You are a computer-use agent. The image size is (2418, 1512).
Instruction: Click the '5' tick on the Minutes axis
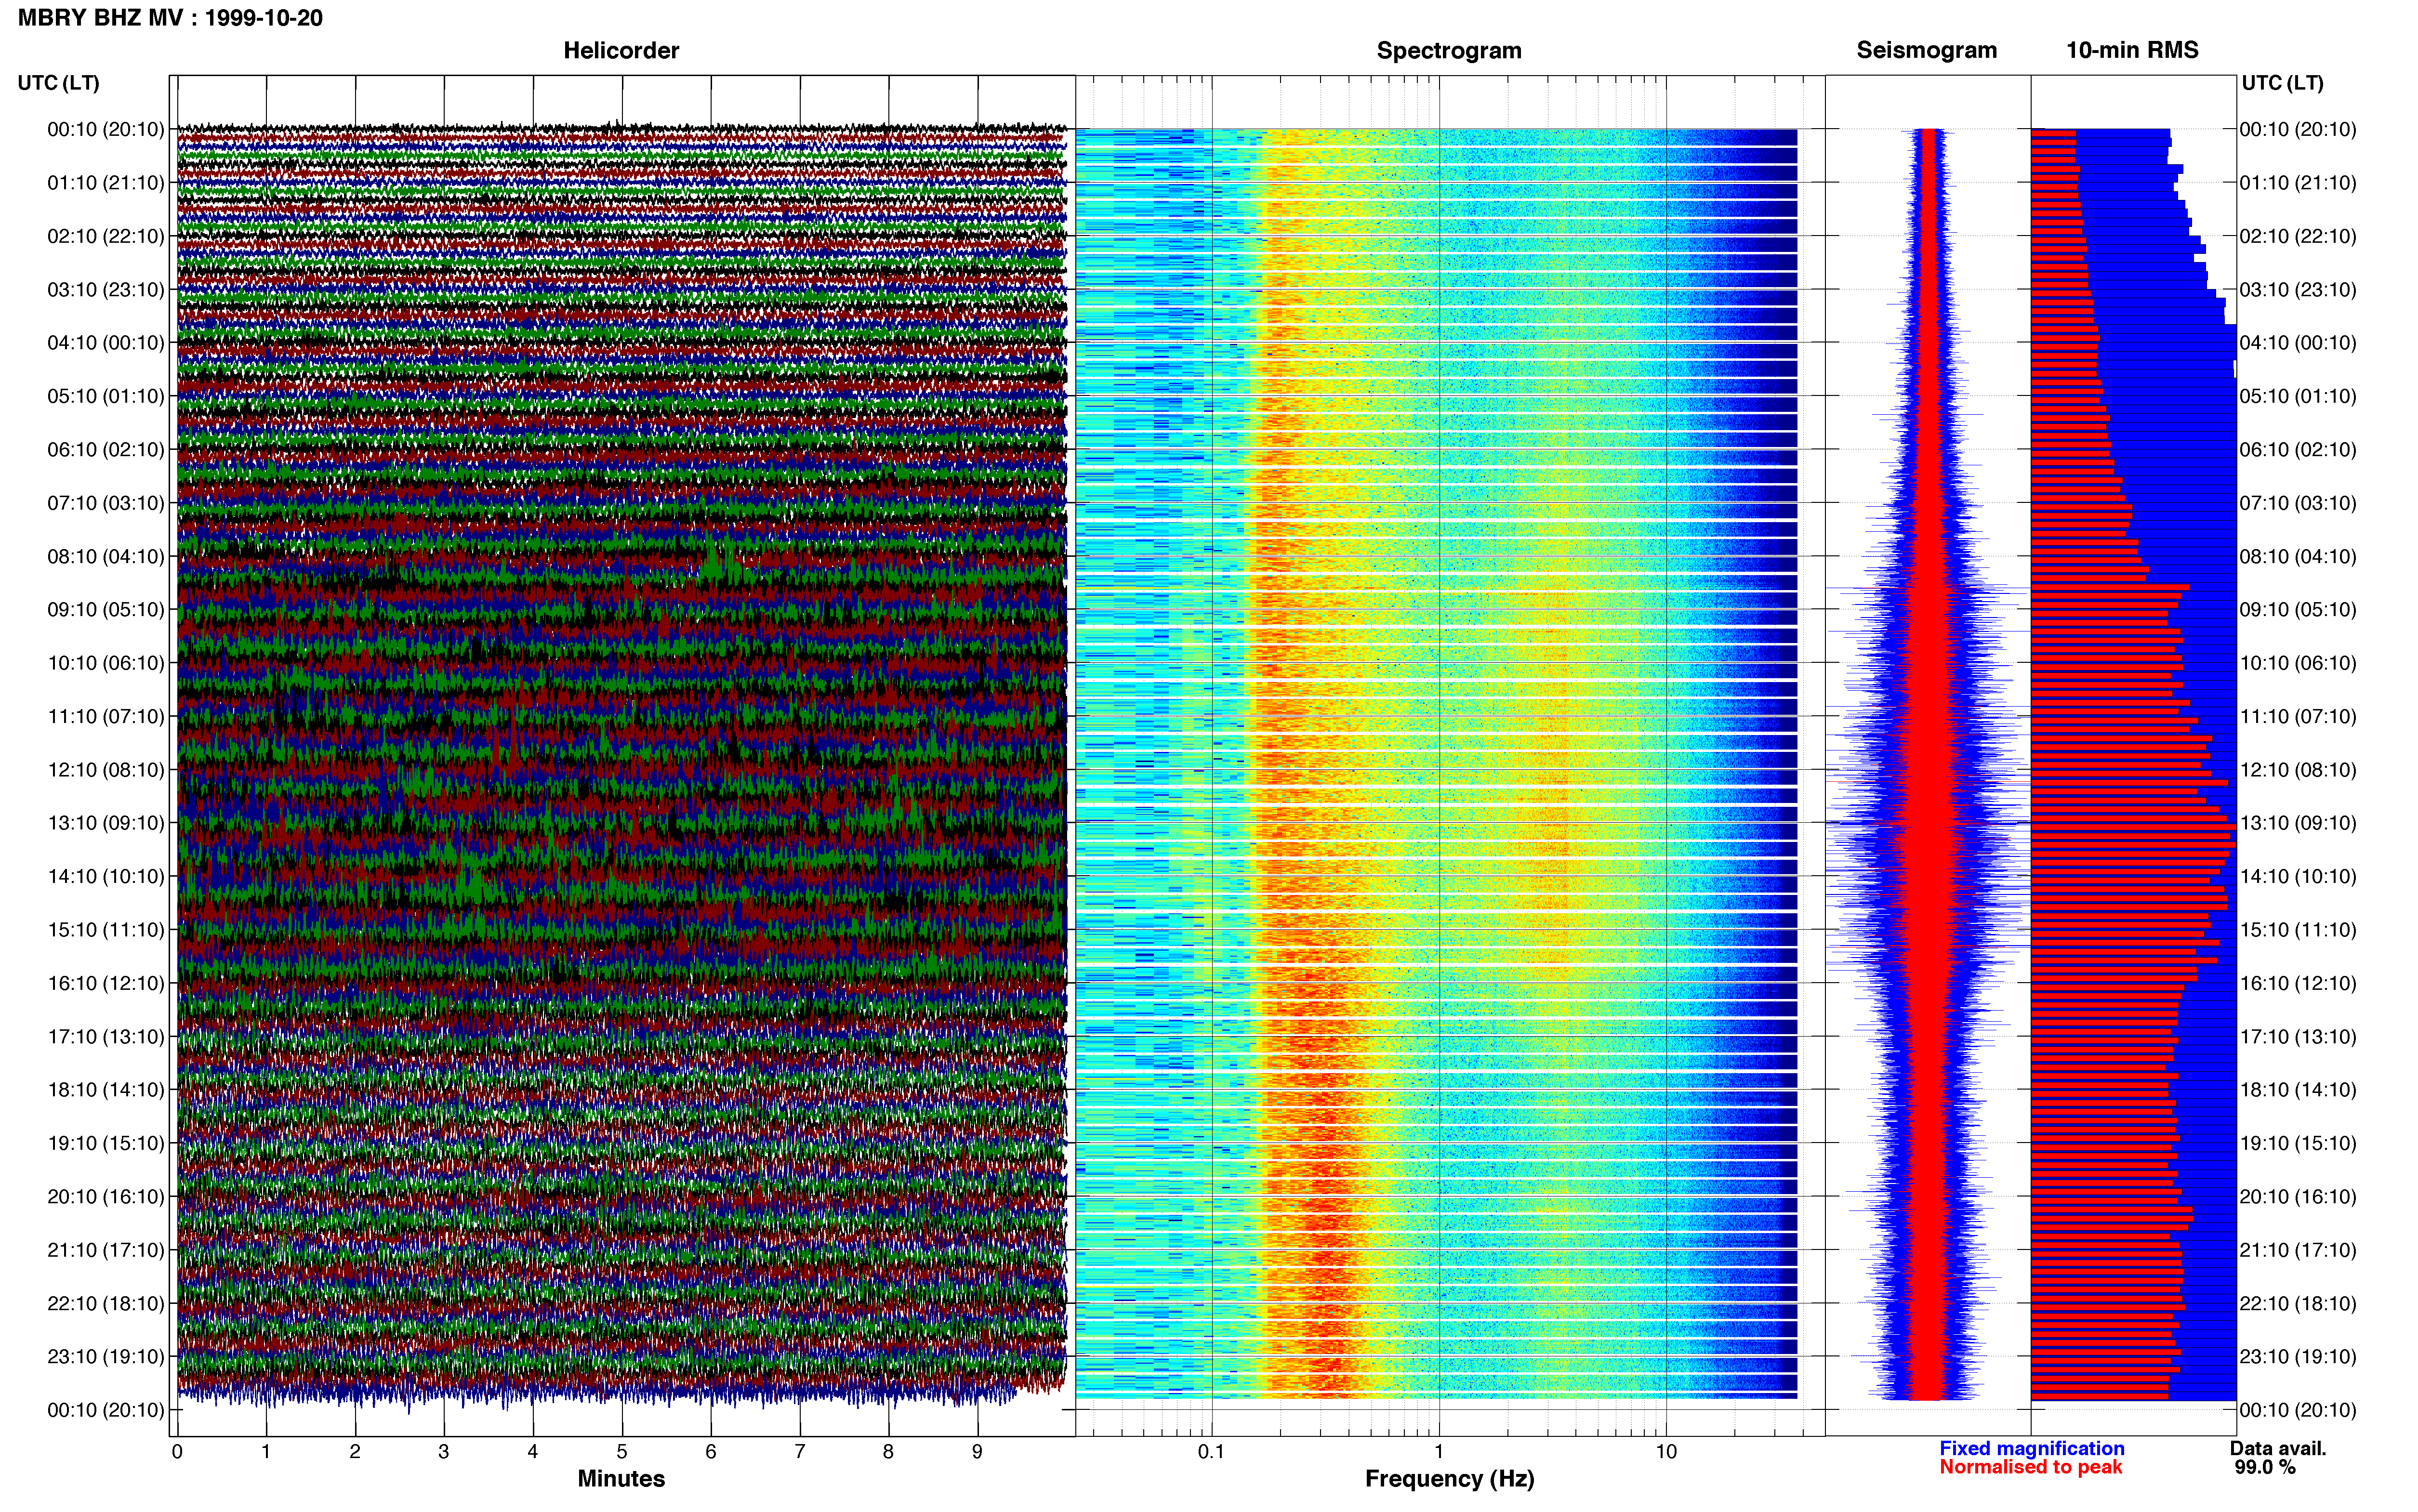pos(622,1452)
